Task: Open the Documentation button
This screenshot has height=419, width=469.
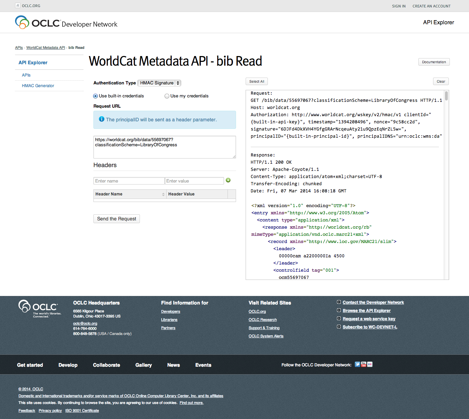Action: (434, 62)
